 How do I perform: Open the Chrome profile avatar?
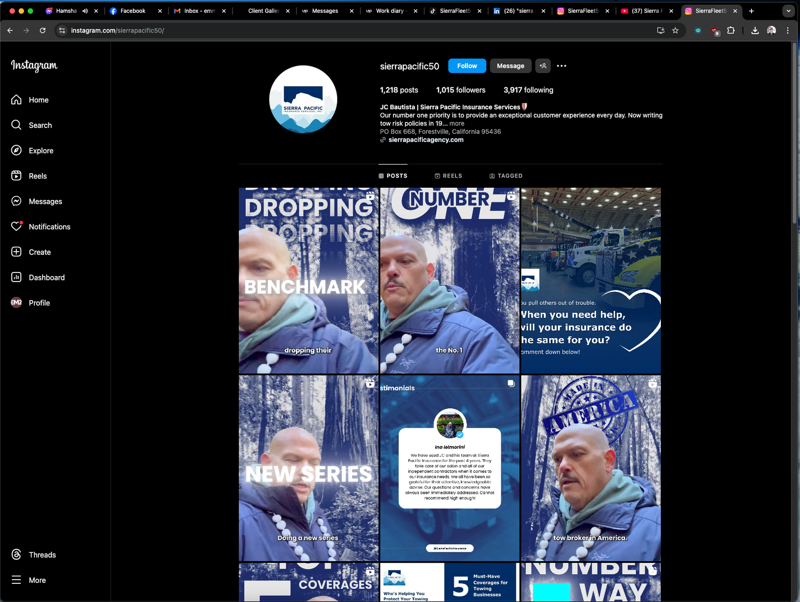pos(771,30)
